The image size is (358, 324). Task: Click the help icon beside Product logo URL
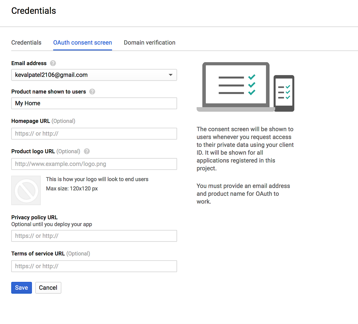(87, 151)
